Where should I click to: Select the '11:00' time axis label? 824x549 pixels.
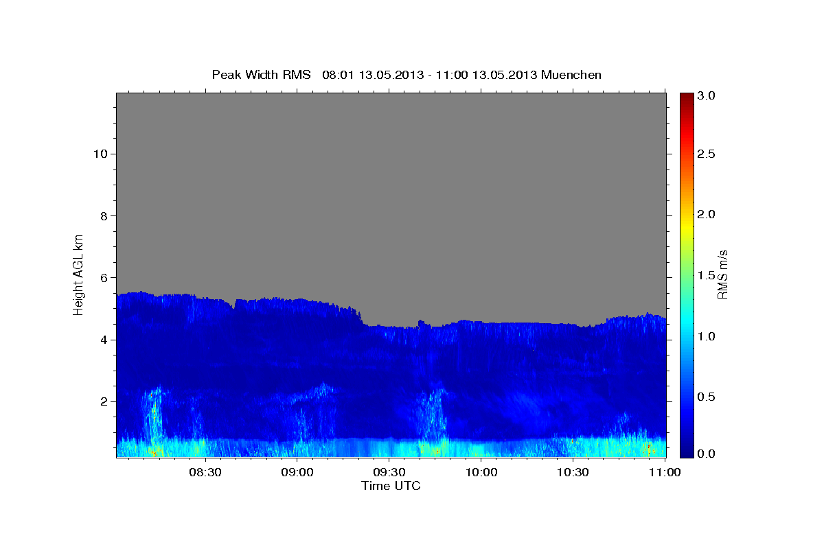tap(665, 473)
